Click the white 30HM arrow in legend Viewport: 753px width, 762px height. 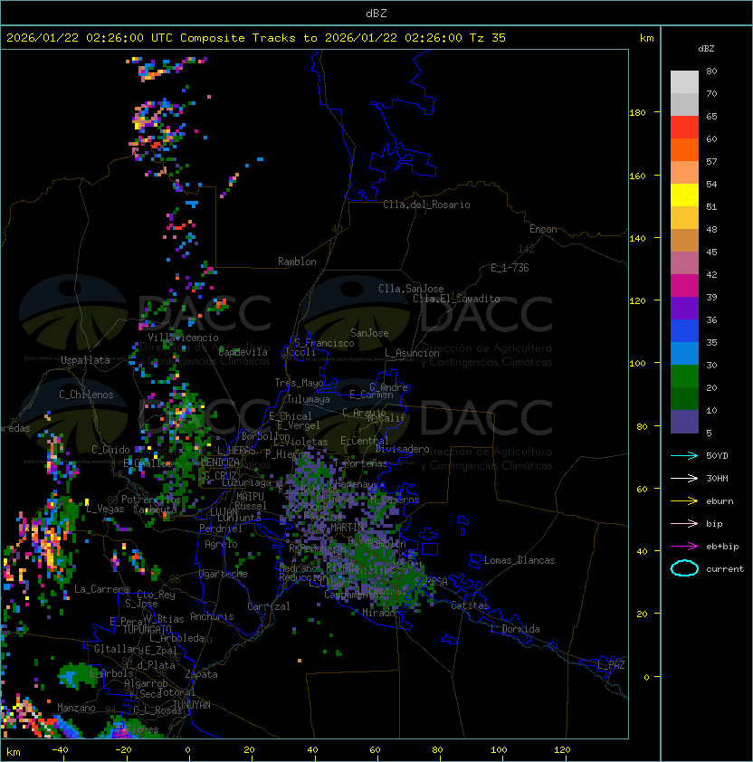684,478
